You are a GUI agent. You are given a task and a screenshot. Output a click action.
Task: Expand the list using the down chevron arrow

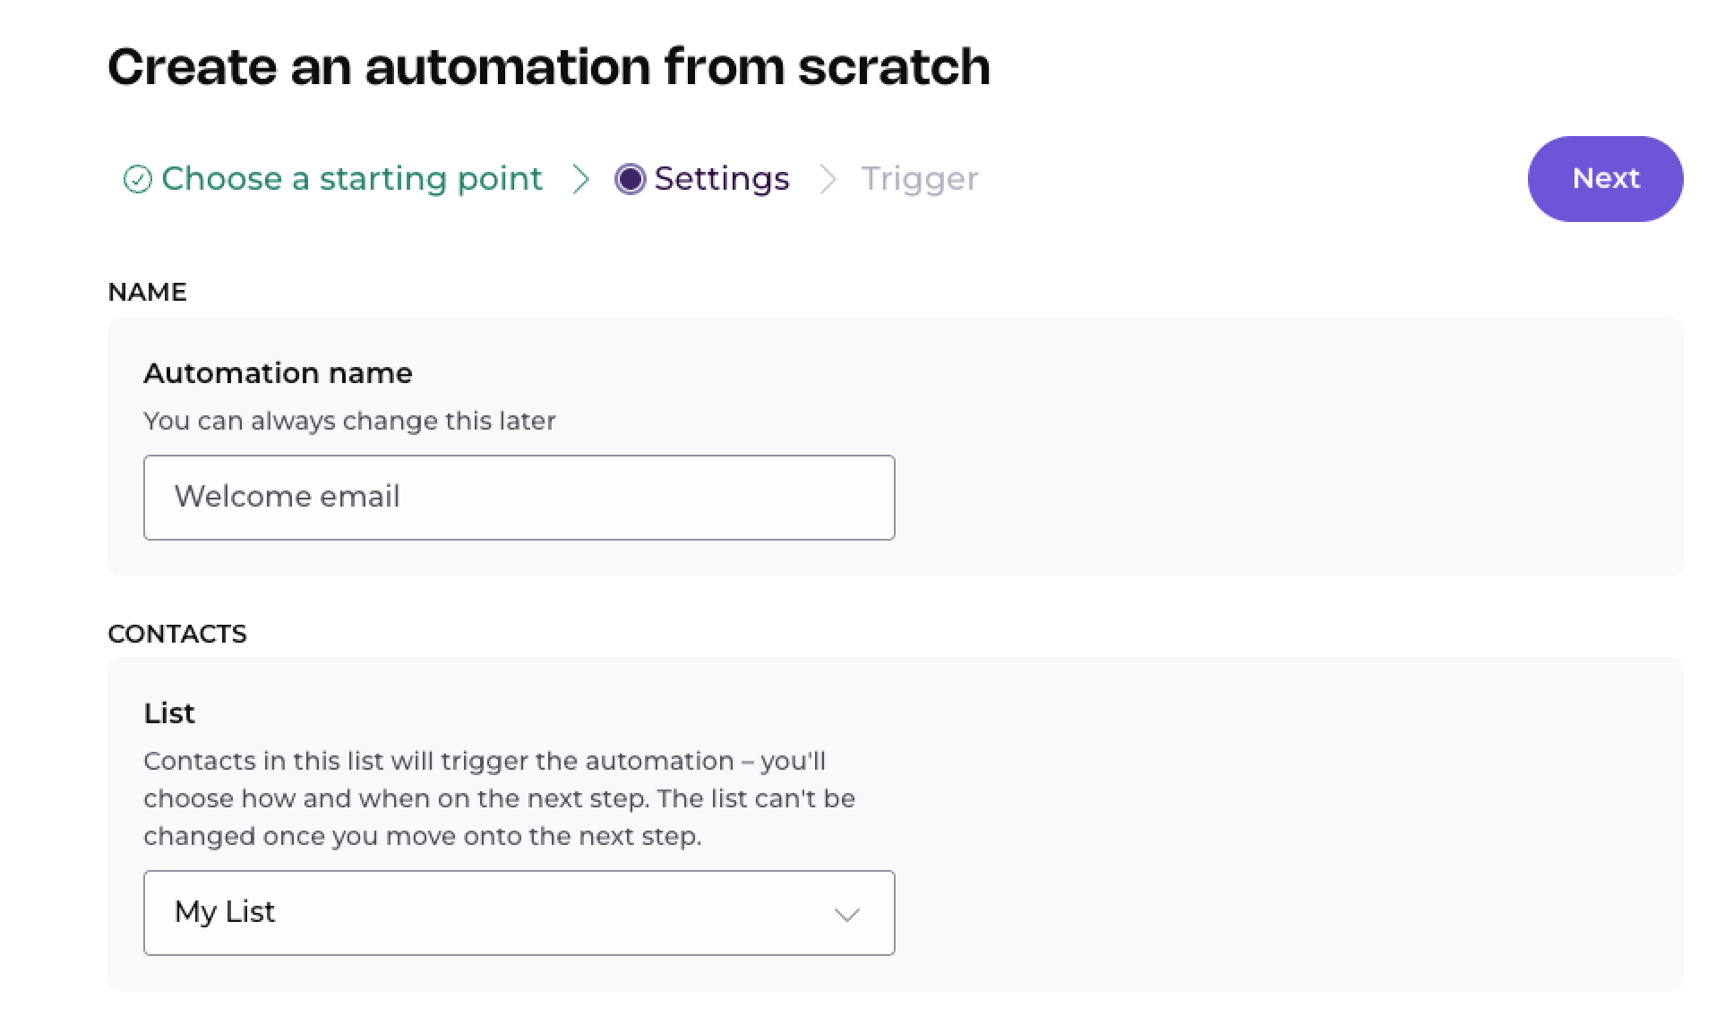click(846, 914)
